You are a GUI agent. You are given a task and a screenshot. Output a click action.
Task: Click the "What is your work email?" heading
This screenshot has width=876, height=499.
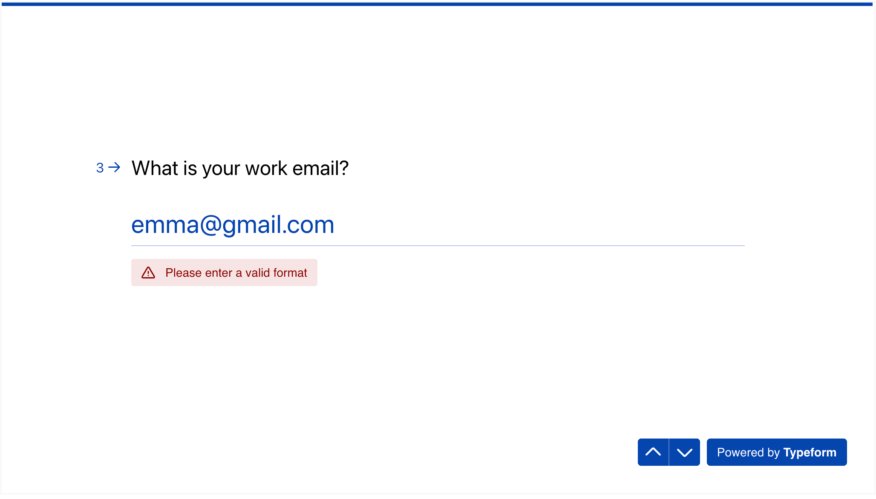240,168
